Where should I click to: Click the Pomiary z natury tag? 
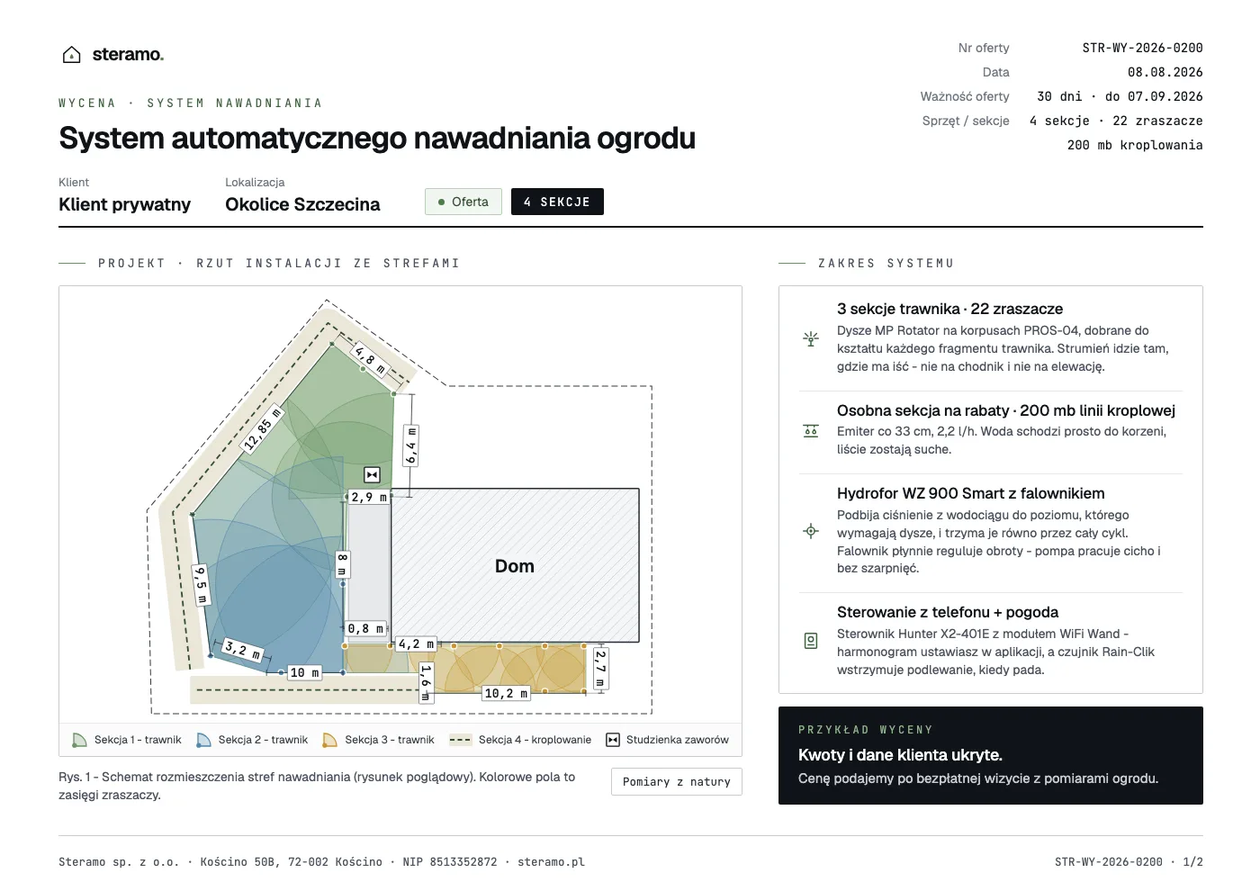(677, 781)
